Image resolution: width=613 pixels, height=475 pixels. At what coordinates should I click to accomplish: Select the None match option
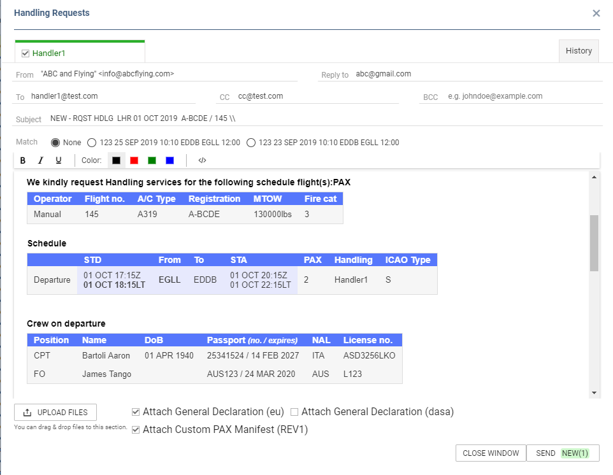click(55, 143)
